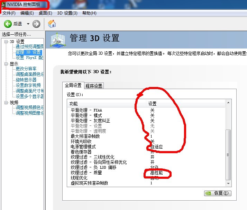Select 环境光吸收 row
Screen dimensions: 247x210
[146, 141]
